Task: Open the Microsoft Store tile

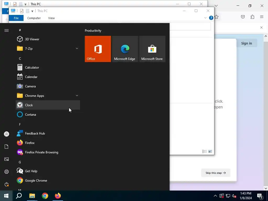Action: [152, 49]
